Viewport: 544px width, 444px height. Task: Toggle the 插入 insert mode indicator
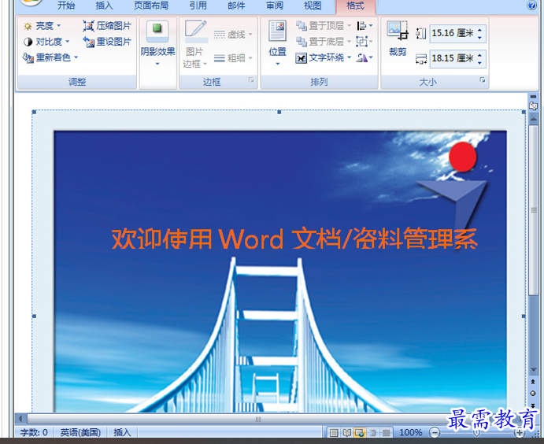coord(122,432)
